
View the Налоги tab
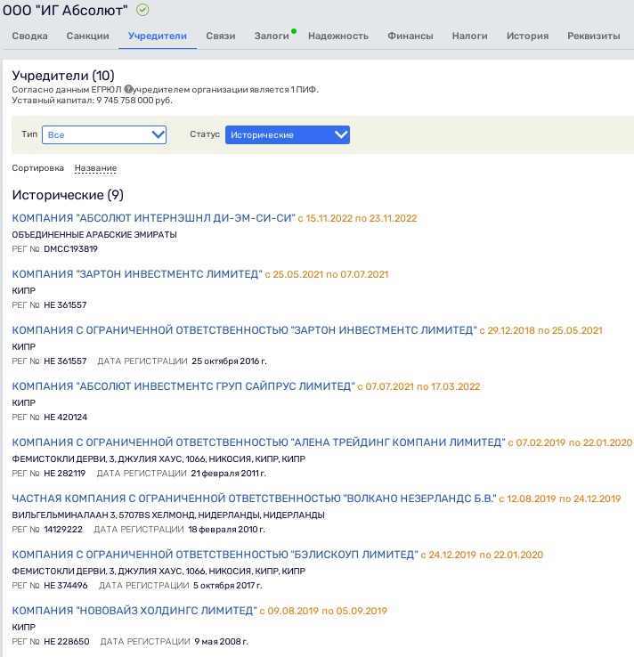[x=470, y=36]
